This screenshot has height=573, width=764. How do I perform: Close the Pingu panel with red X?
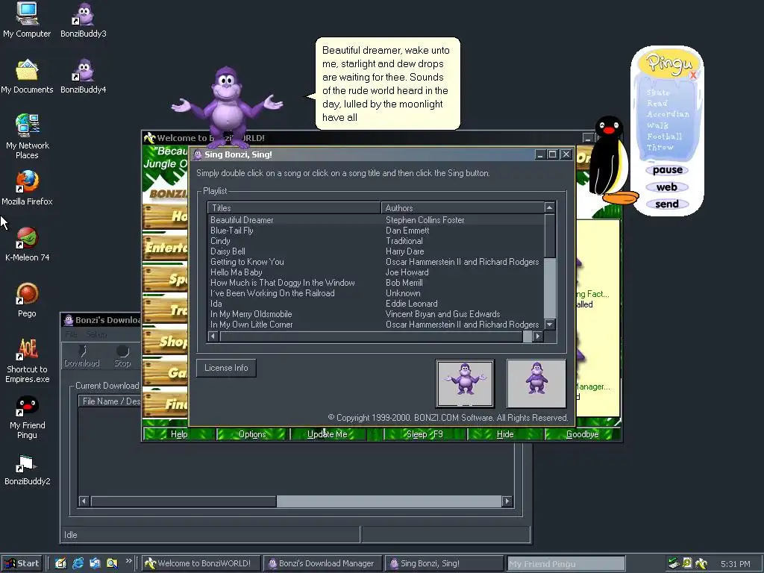click(x=693, y=75)
